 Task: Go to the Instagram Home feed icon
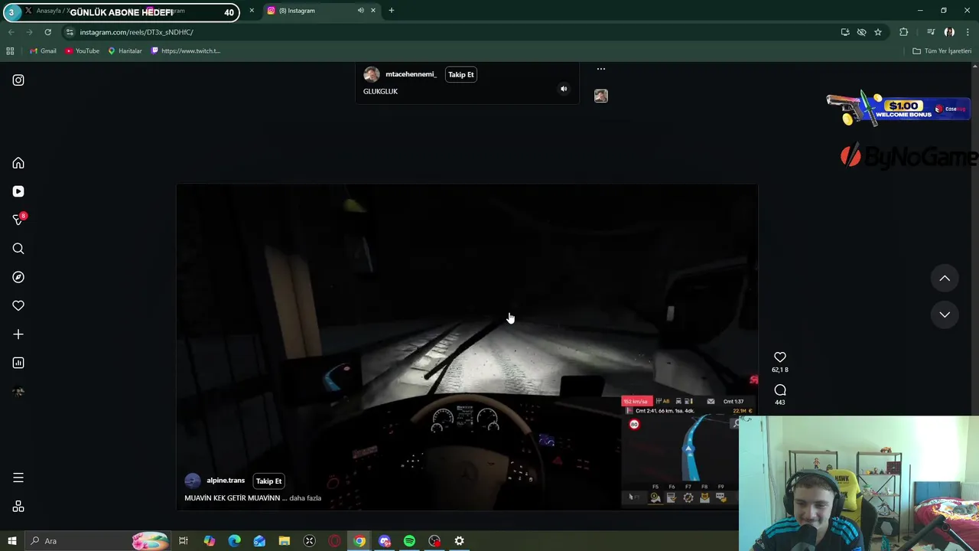(x=18, y=163)
